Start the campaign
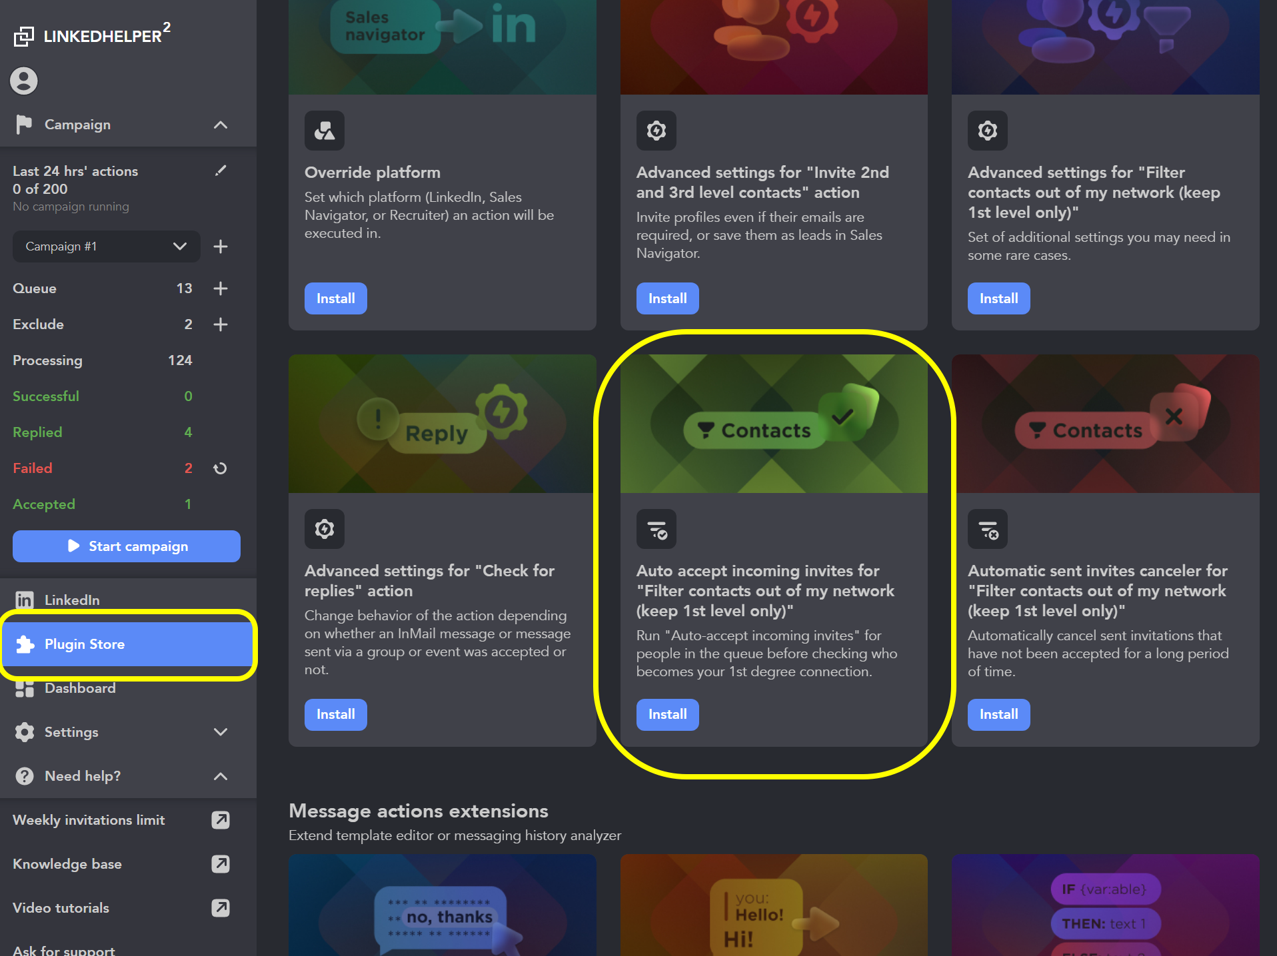Screen dimensions: 1277x956 127,546
